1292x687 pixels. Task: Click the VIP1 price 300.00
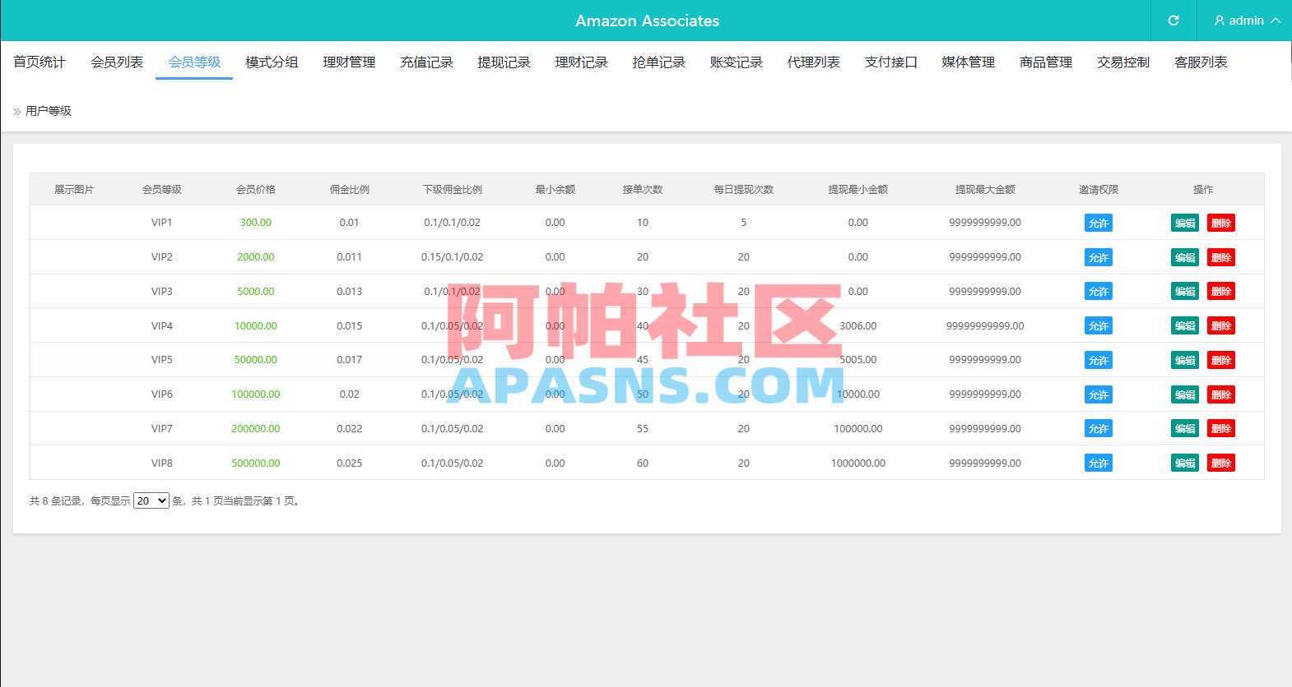(256, 223)
